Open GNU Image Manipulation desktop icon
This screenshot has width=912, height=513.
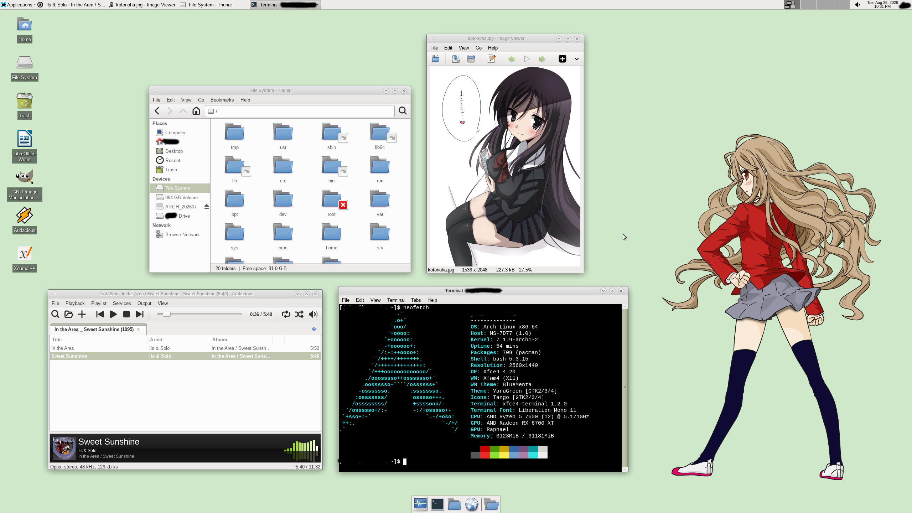pyautogui.click(x=25, y=185)
